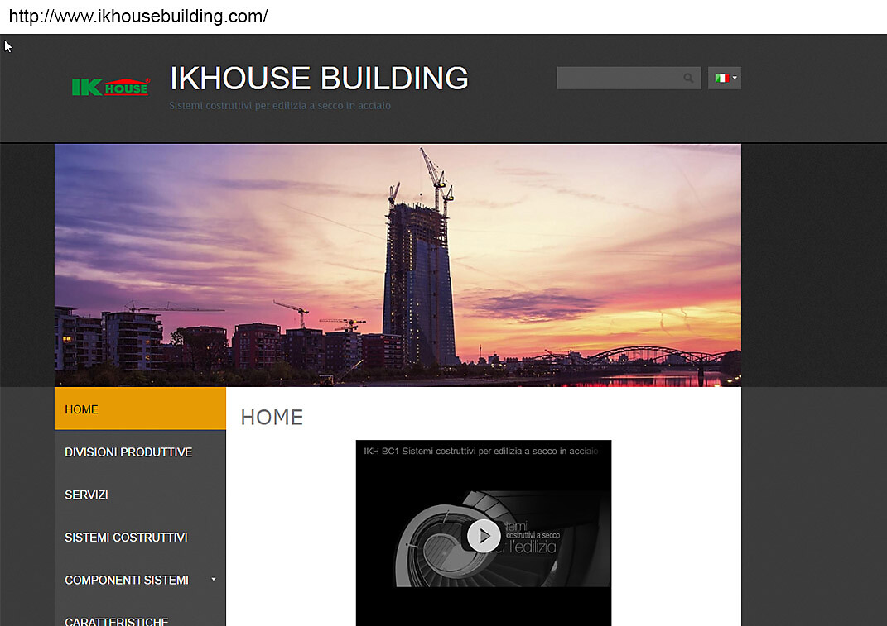Click the browser URL address bar

[x=137, y=15]
